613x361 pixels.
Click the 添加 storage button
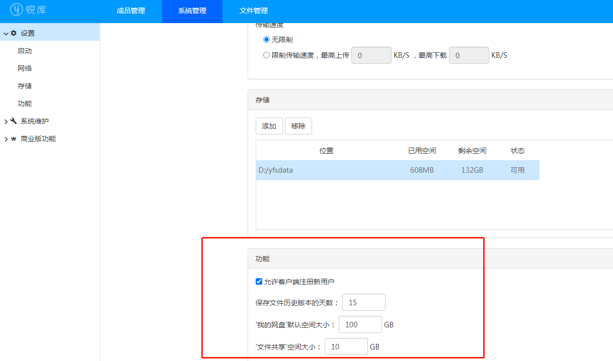269,126
